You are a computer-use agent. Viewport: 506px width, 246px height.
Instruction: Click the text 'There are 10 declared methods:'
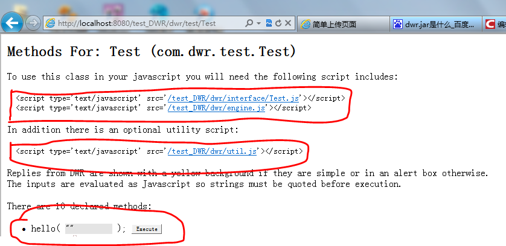(x=79, y=206)
